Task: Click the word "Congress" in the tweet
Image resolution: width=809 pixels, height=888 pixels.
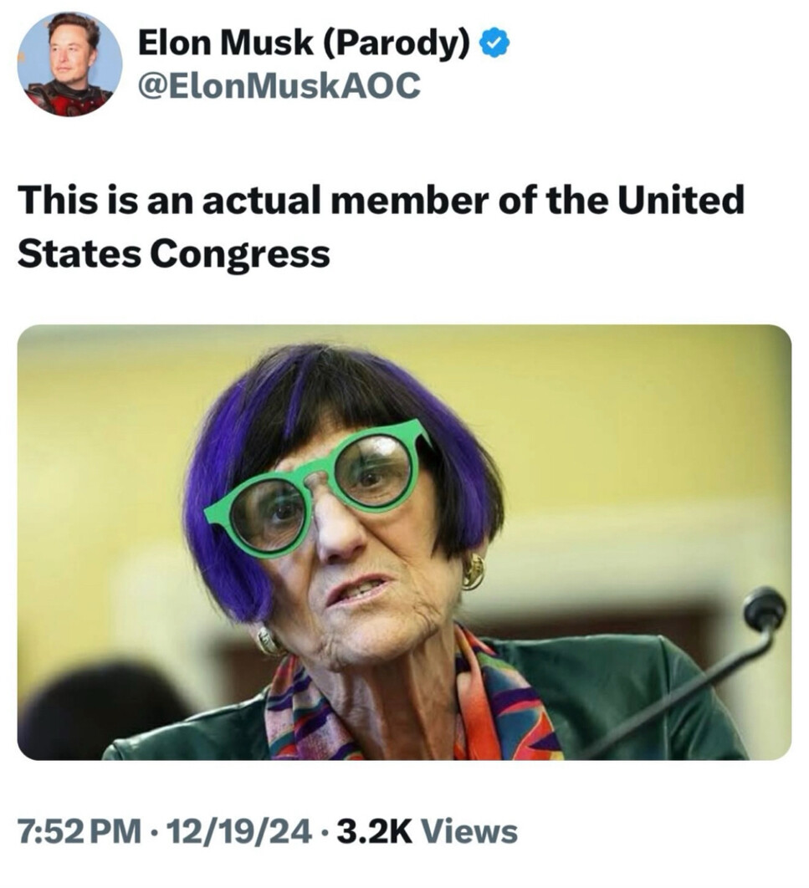Action: (240, 253)
